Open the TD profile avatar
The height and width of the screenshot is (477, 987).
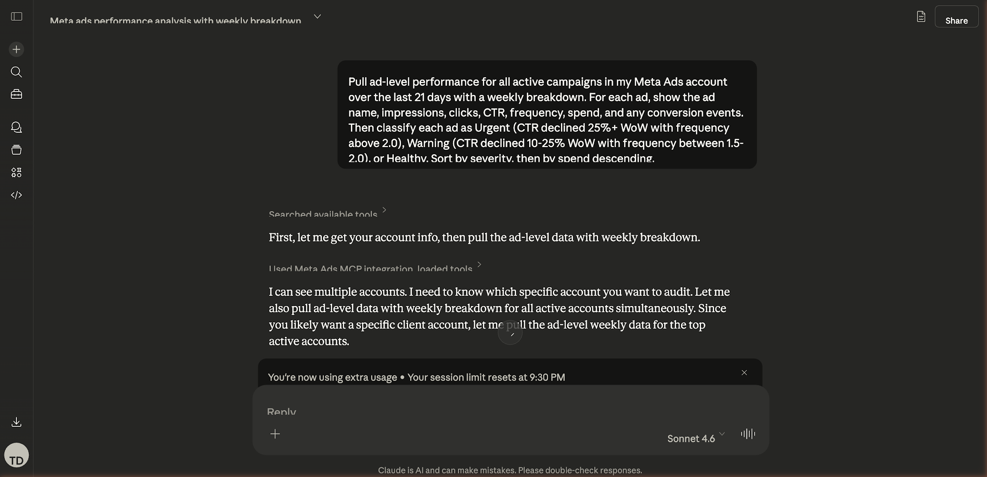(16, 455)
